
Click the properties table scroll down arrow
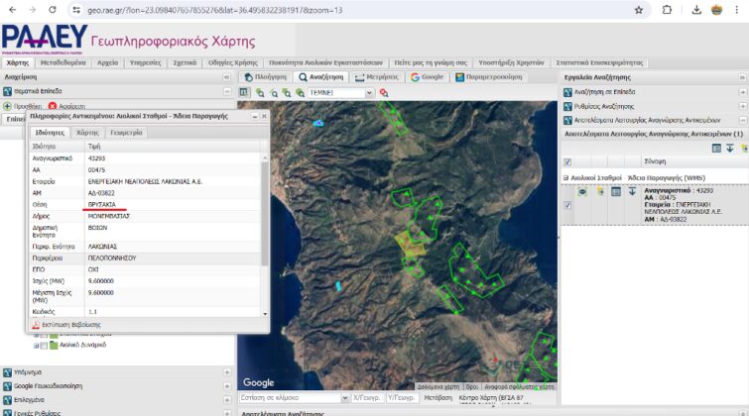click(x=265, y=313)
